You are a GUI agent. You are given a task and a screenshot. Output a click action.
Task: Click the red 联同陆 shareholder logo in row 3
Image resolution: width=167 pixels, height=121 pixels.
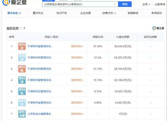point(22,69)
